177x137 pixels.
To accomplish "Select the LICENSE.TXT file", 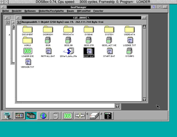I will [x=129, y=40].
